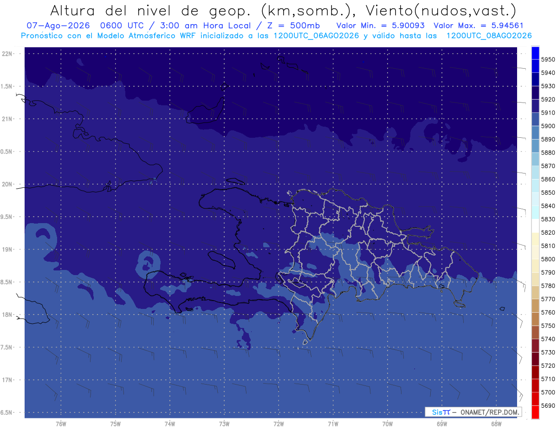The width and height of the screenshot is (557, 430).
Task: Click the '74W' longitude label
Action: (x=170, y=424)
